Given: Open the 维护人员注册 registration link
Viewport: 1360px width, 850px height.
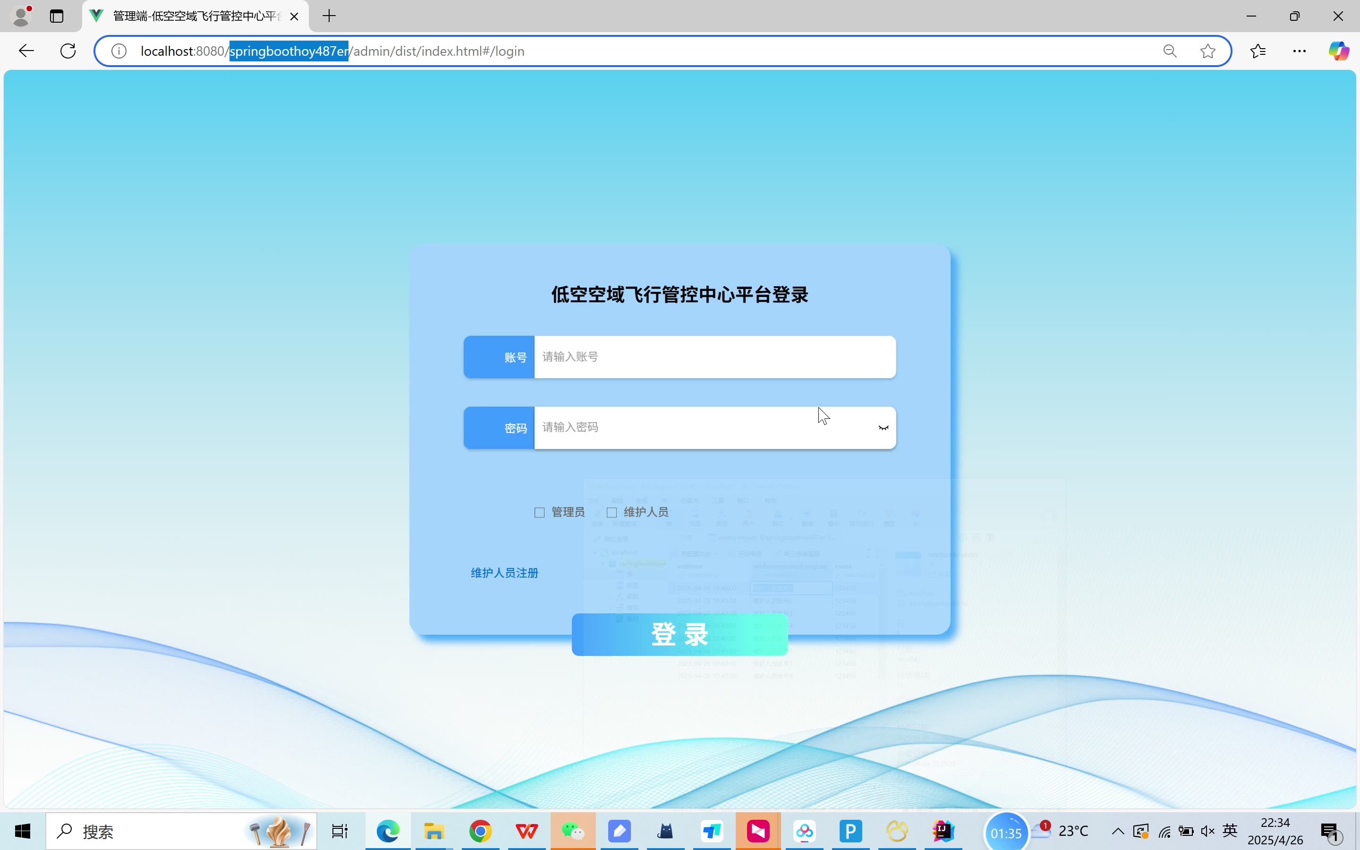Looking at the screenshot, I should (x=504, y=573).
